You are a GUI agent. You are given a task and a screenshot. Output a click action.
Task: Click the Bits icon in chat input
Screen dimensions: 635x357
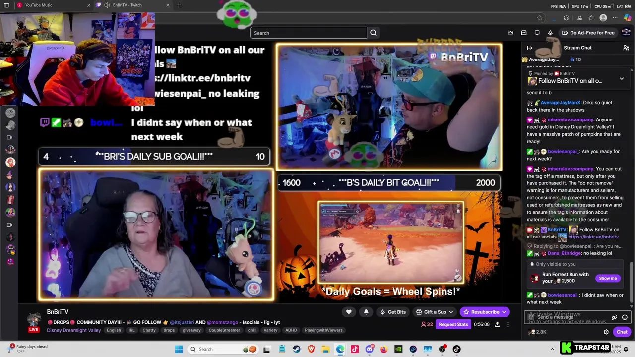[614, 317]
